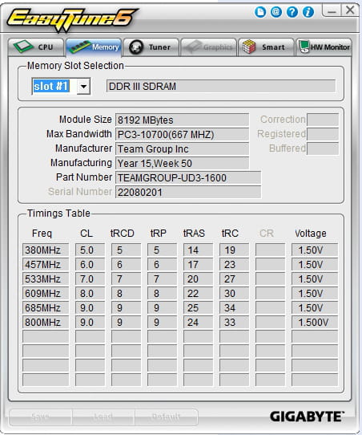Image resolution: width=362 pixels, height=435 pixels.
Task: Click the DDR III SDRAM field
Action: click(221, 87)
